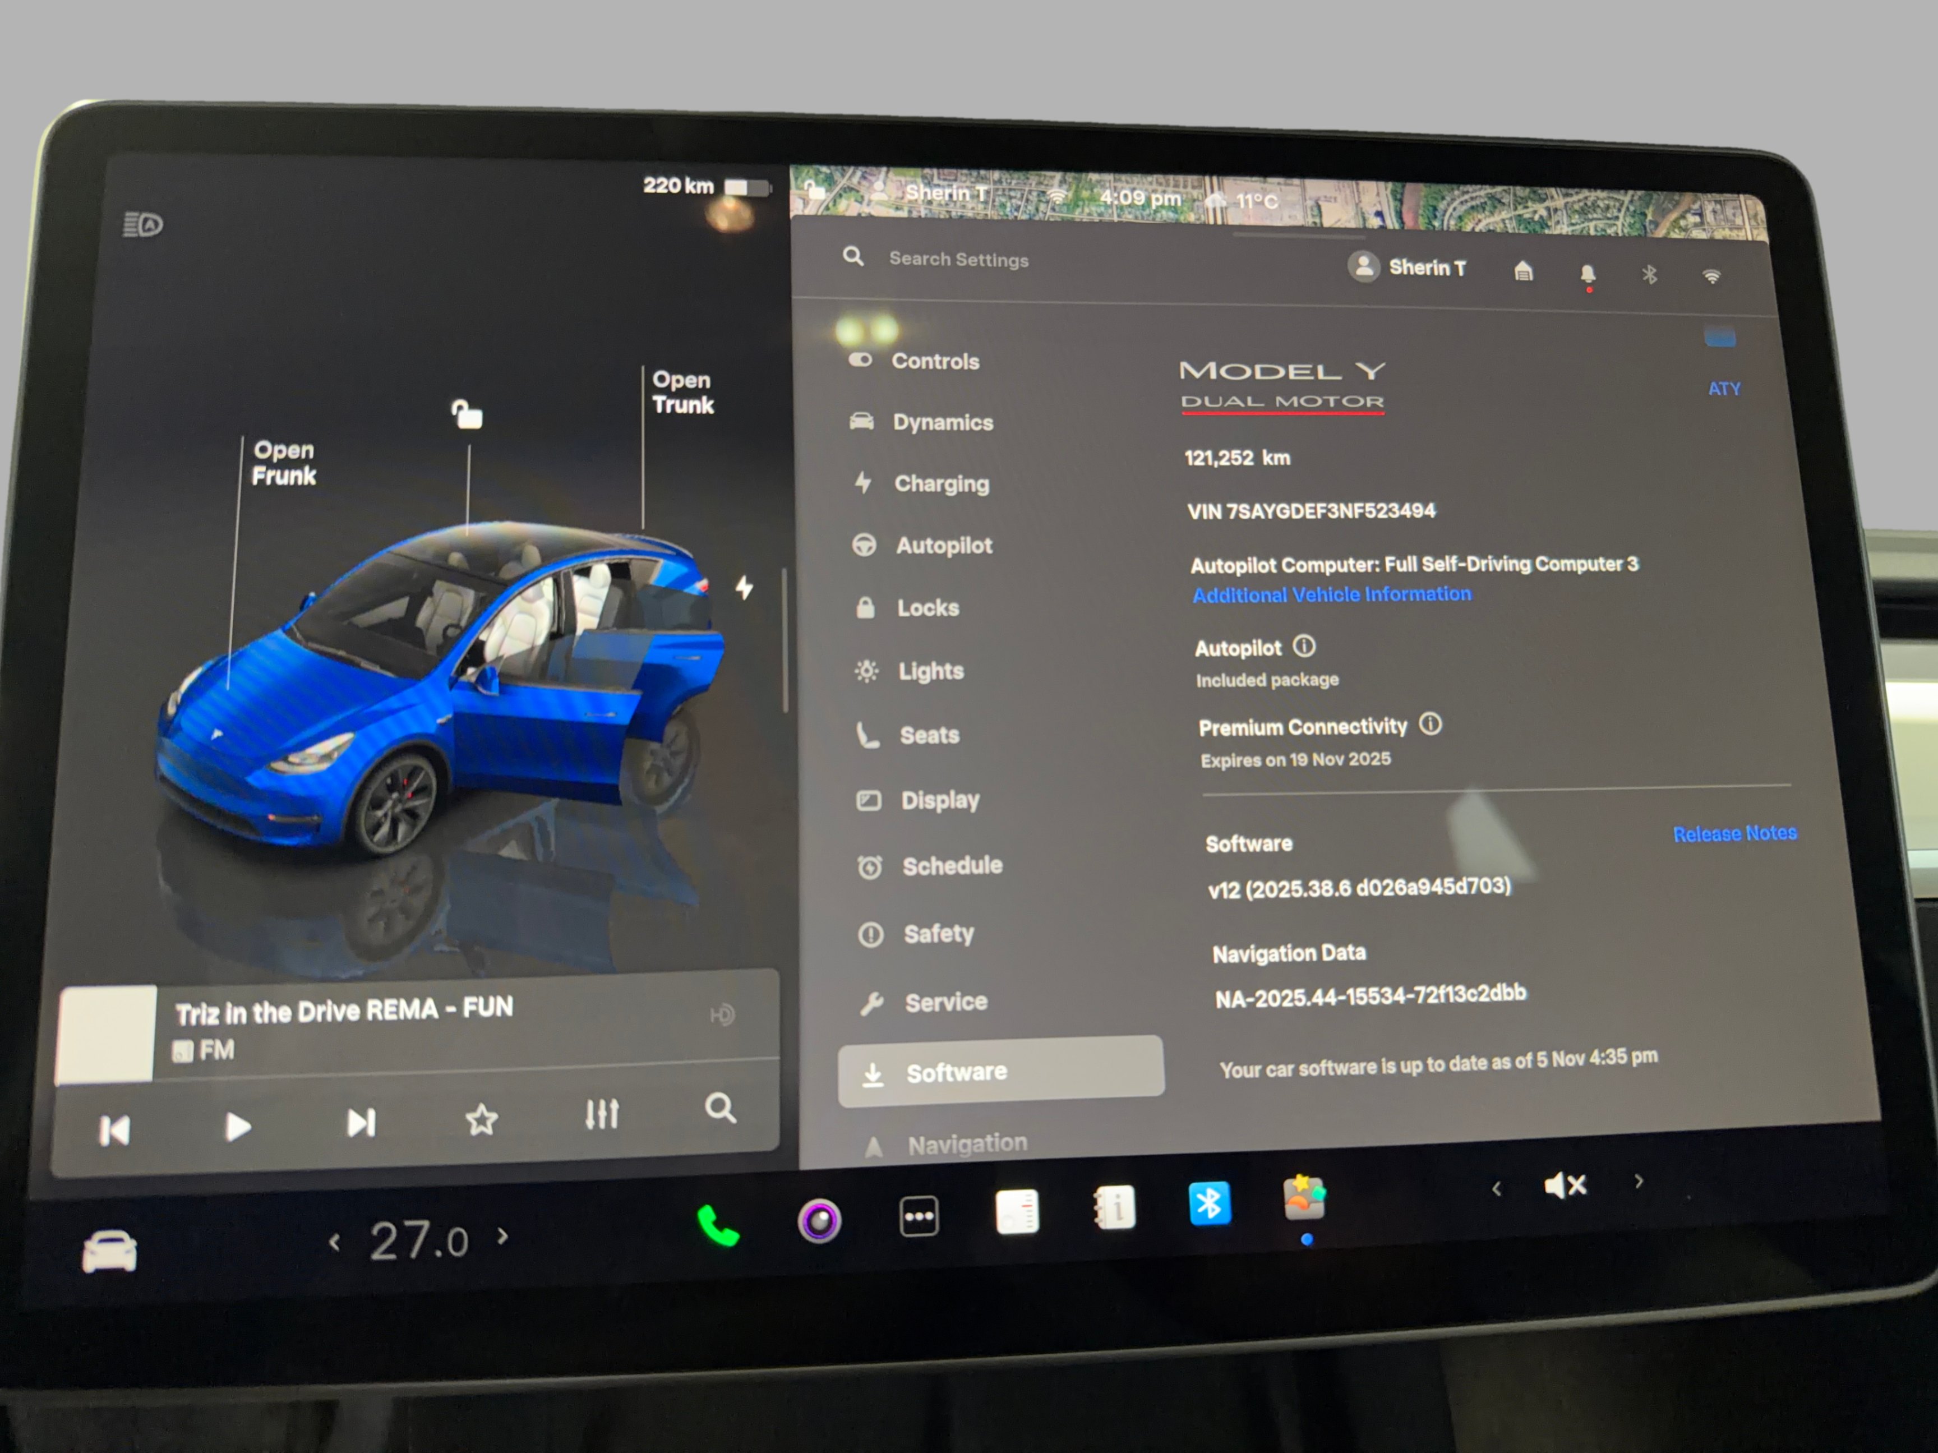Image resolution: width=1938 pixels, height=1453 pixels.
Task: Raise the volume with the right arrow
Action: 1639,1182
